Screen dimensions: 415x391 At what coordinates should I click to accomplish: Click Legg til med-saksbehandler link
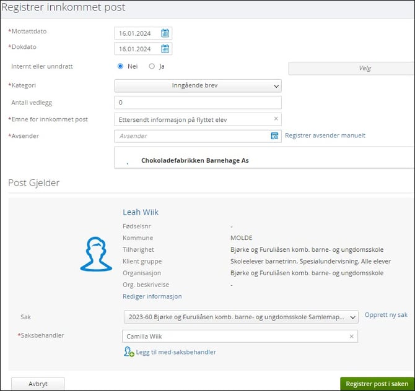click(176, 352)
